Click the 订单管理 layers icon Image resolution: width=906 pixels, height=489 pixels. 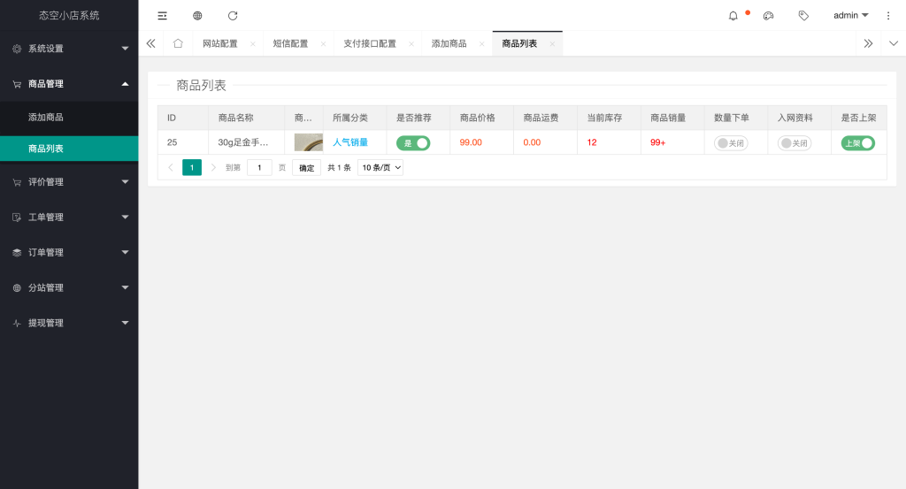coord(17,253)
